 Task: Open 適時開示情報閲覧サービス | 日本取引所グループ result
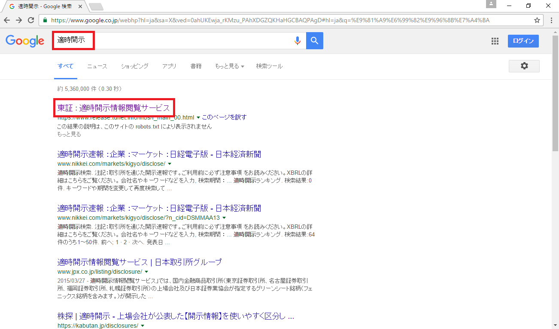tap(140, 262)
